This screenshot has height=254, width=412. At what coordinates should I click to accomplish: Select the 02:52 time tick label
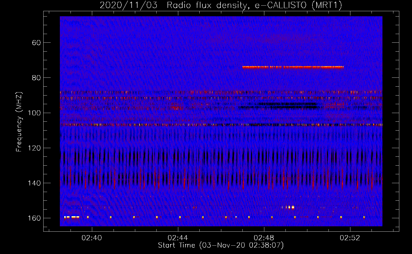pyautogui.click(x=350, y=238)
